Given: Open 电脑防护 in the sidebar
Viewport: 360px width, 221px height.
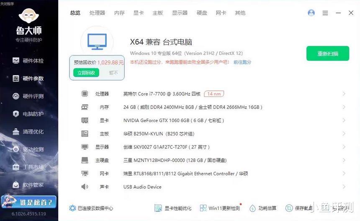Looking at the screenshot, I should 28,114.
